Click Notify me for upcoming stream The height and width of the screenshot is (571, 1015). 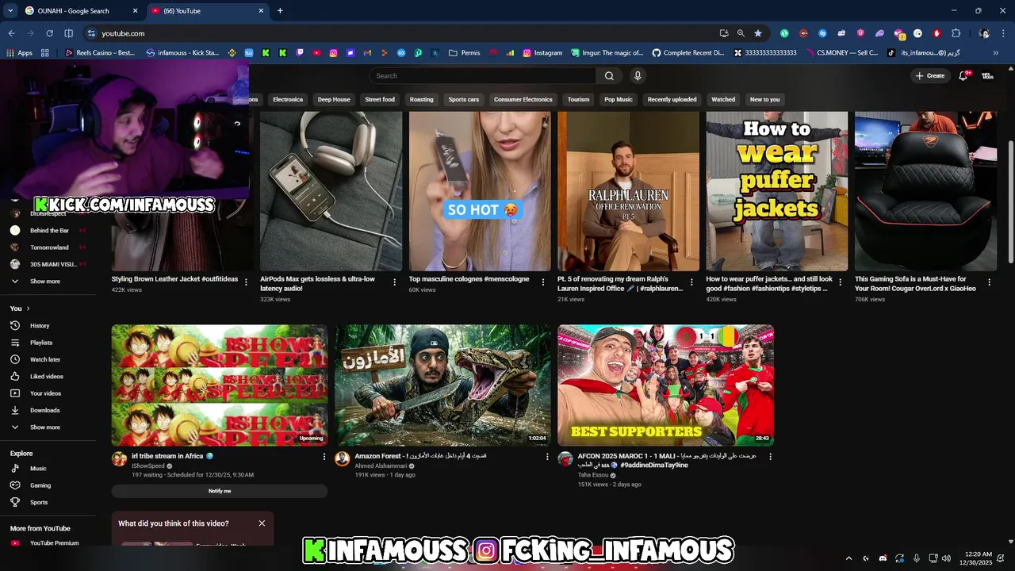tap(220, 491)
